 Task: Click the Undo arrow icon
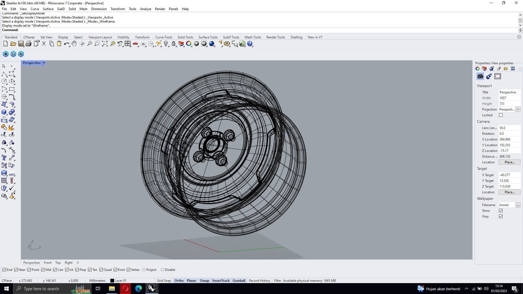point(66,44)
